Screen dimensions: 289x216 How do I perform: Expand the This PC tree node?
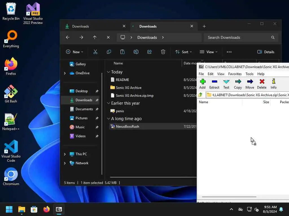[65, 154]
